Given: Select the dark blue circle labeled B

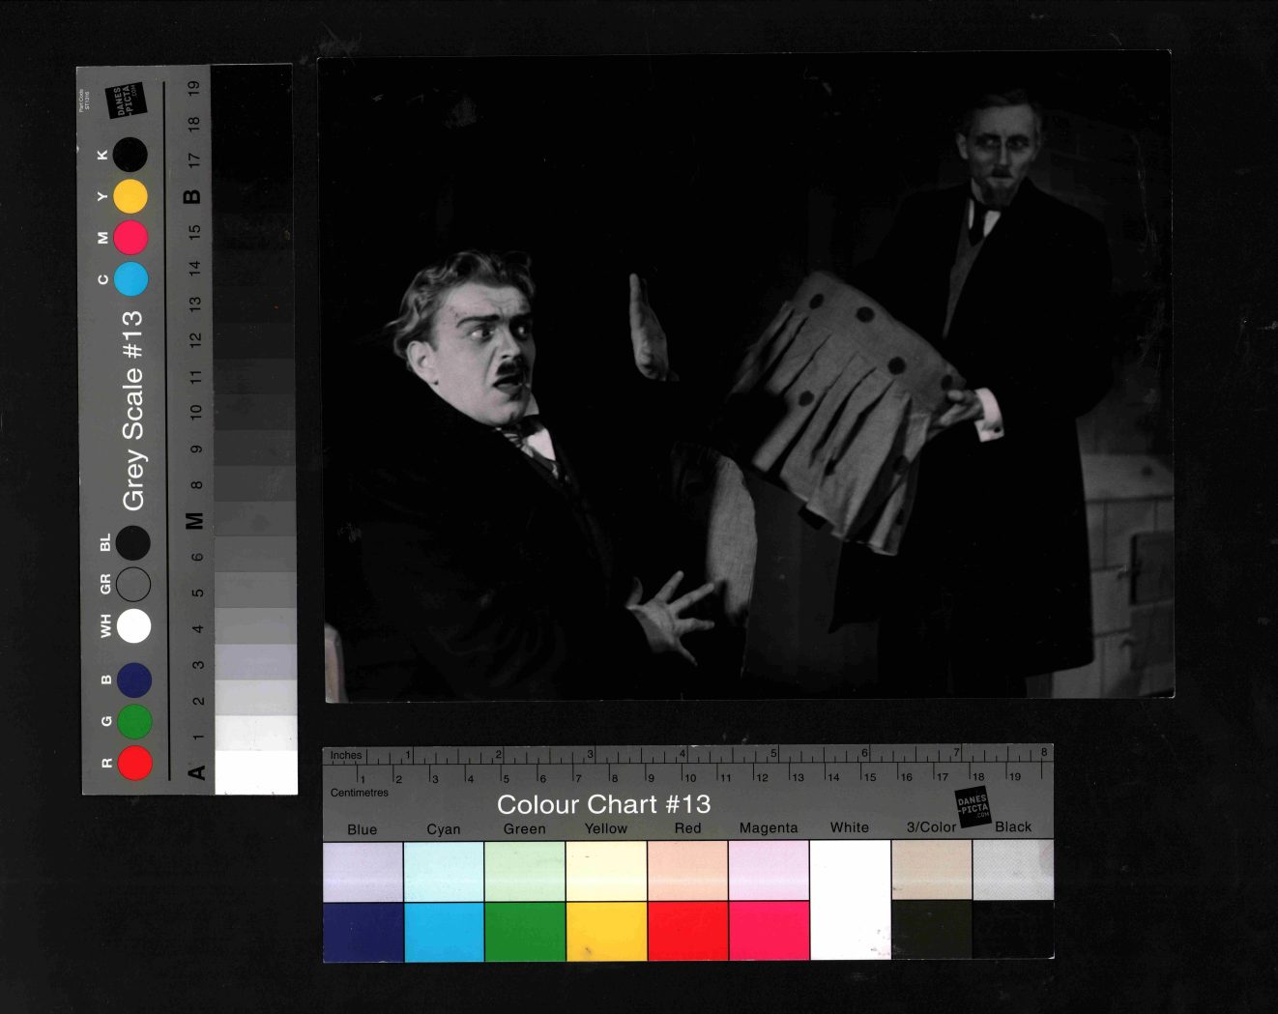Looking at the screenshot, I should pos(134,681).
